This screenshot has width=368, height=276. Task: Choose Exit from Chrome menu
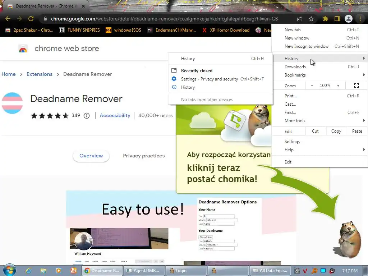point(319,162)
